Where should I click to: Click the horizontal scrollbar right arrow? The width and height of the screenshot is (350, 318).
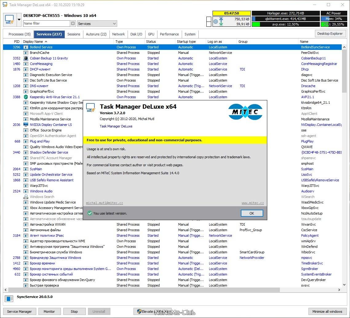(x=339, y=290)
